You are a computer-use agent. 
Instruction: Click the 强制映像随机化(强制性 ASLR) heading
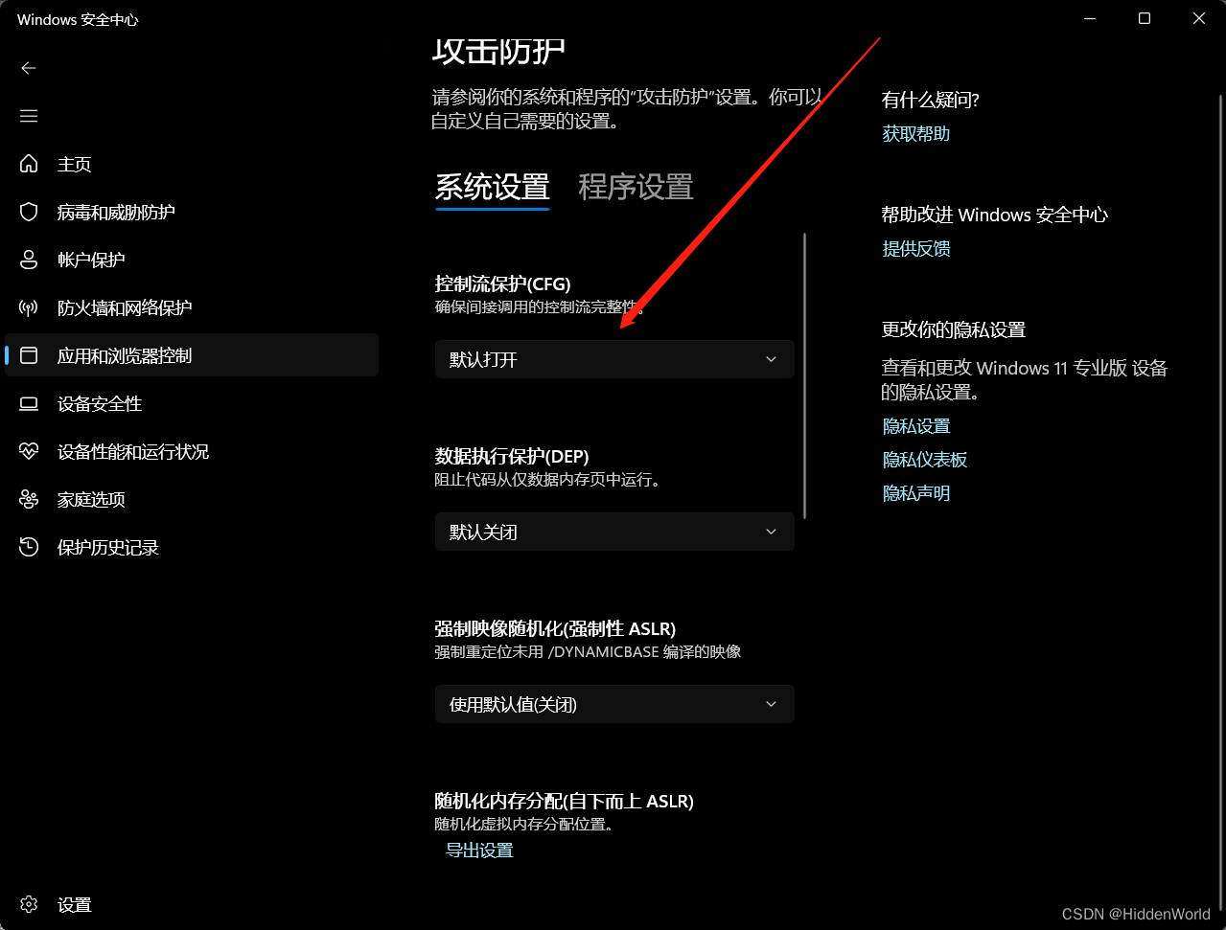point(555,628)
